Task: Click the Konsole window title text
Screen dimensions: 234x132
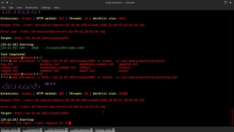Action: point(118,3)
